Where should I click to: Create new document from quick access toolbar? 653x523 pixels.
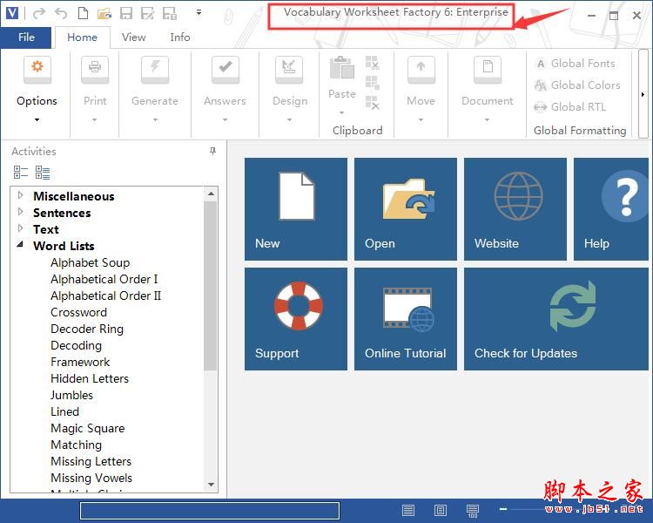(83, 13)
